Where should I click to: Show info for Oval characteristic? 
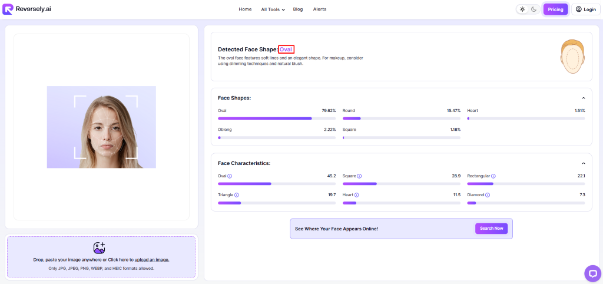click(x=230, y=176)
